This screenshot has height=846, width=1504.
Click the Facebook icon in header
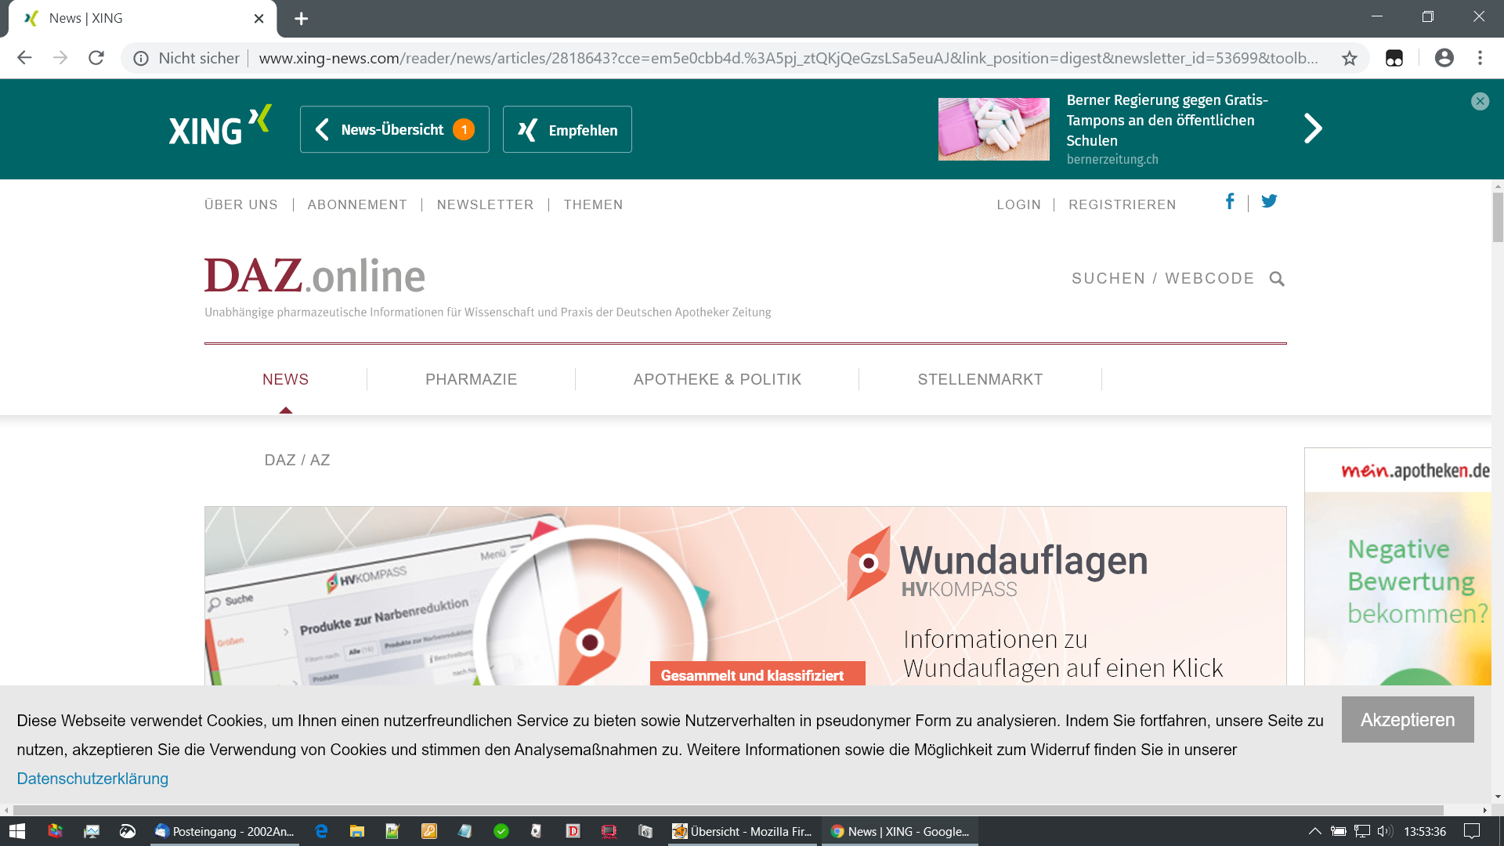click(1230, 202)
